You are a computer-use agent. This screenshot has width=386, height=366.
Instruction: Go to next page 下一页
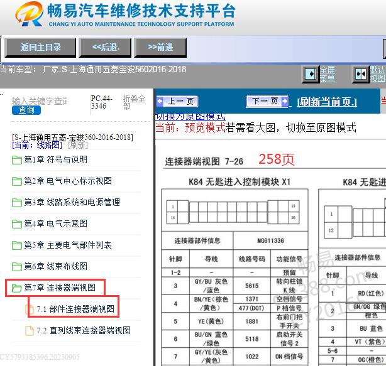(x=267, y=101)
